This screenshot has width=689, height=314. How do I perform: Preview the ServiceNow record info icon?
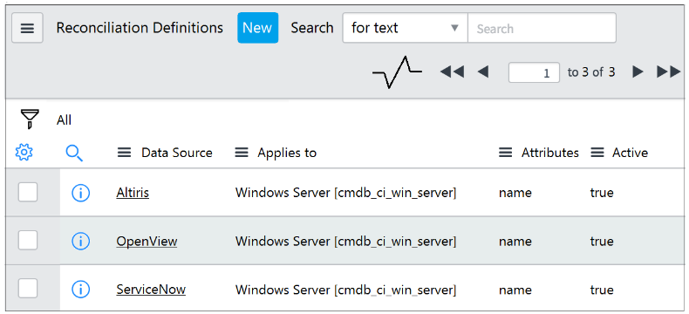pyautogui.click(x=80, y=290)
